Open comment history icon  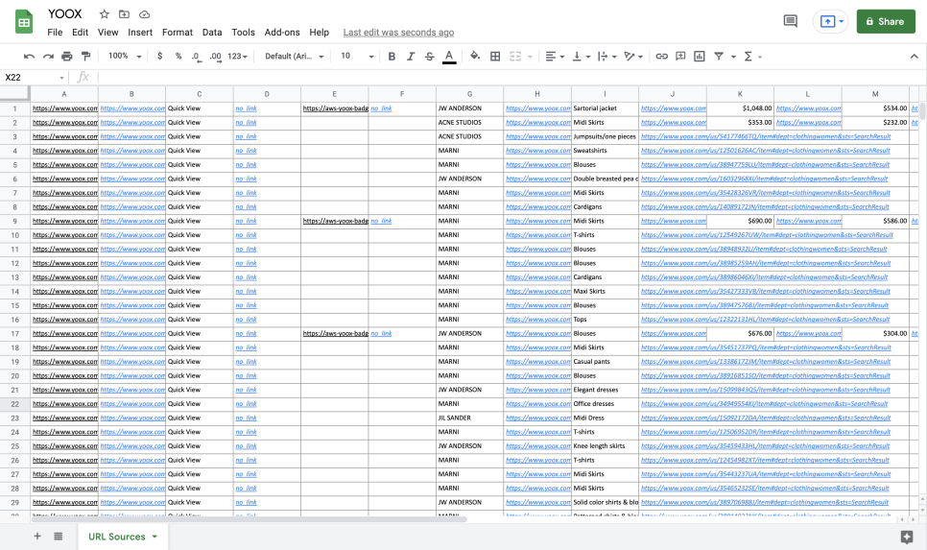[791, 21]
